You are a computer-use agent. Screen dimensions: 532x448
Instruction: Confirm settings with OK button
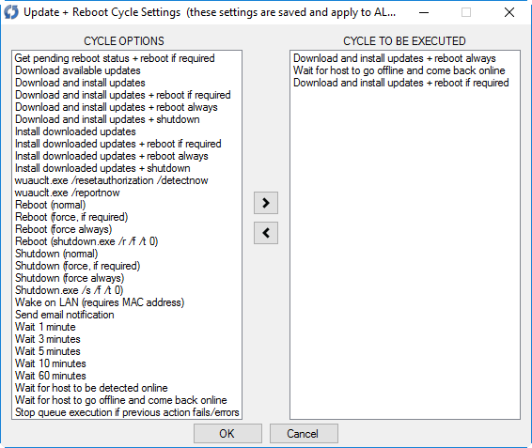tap(227, 433)
